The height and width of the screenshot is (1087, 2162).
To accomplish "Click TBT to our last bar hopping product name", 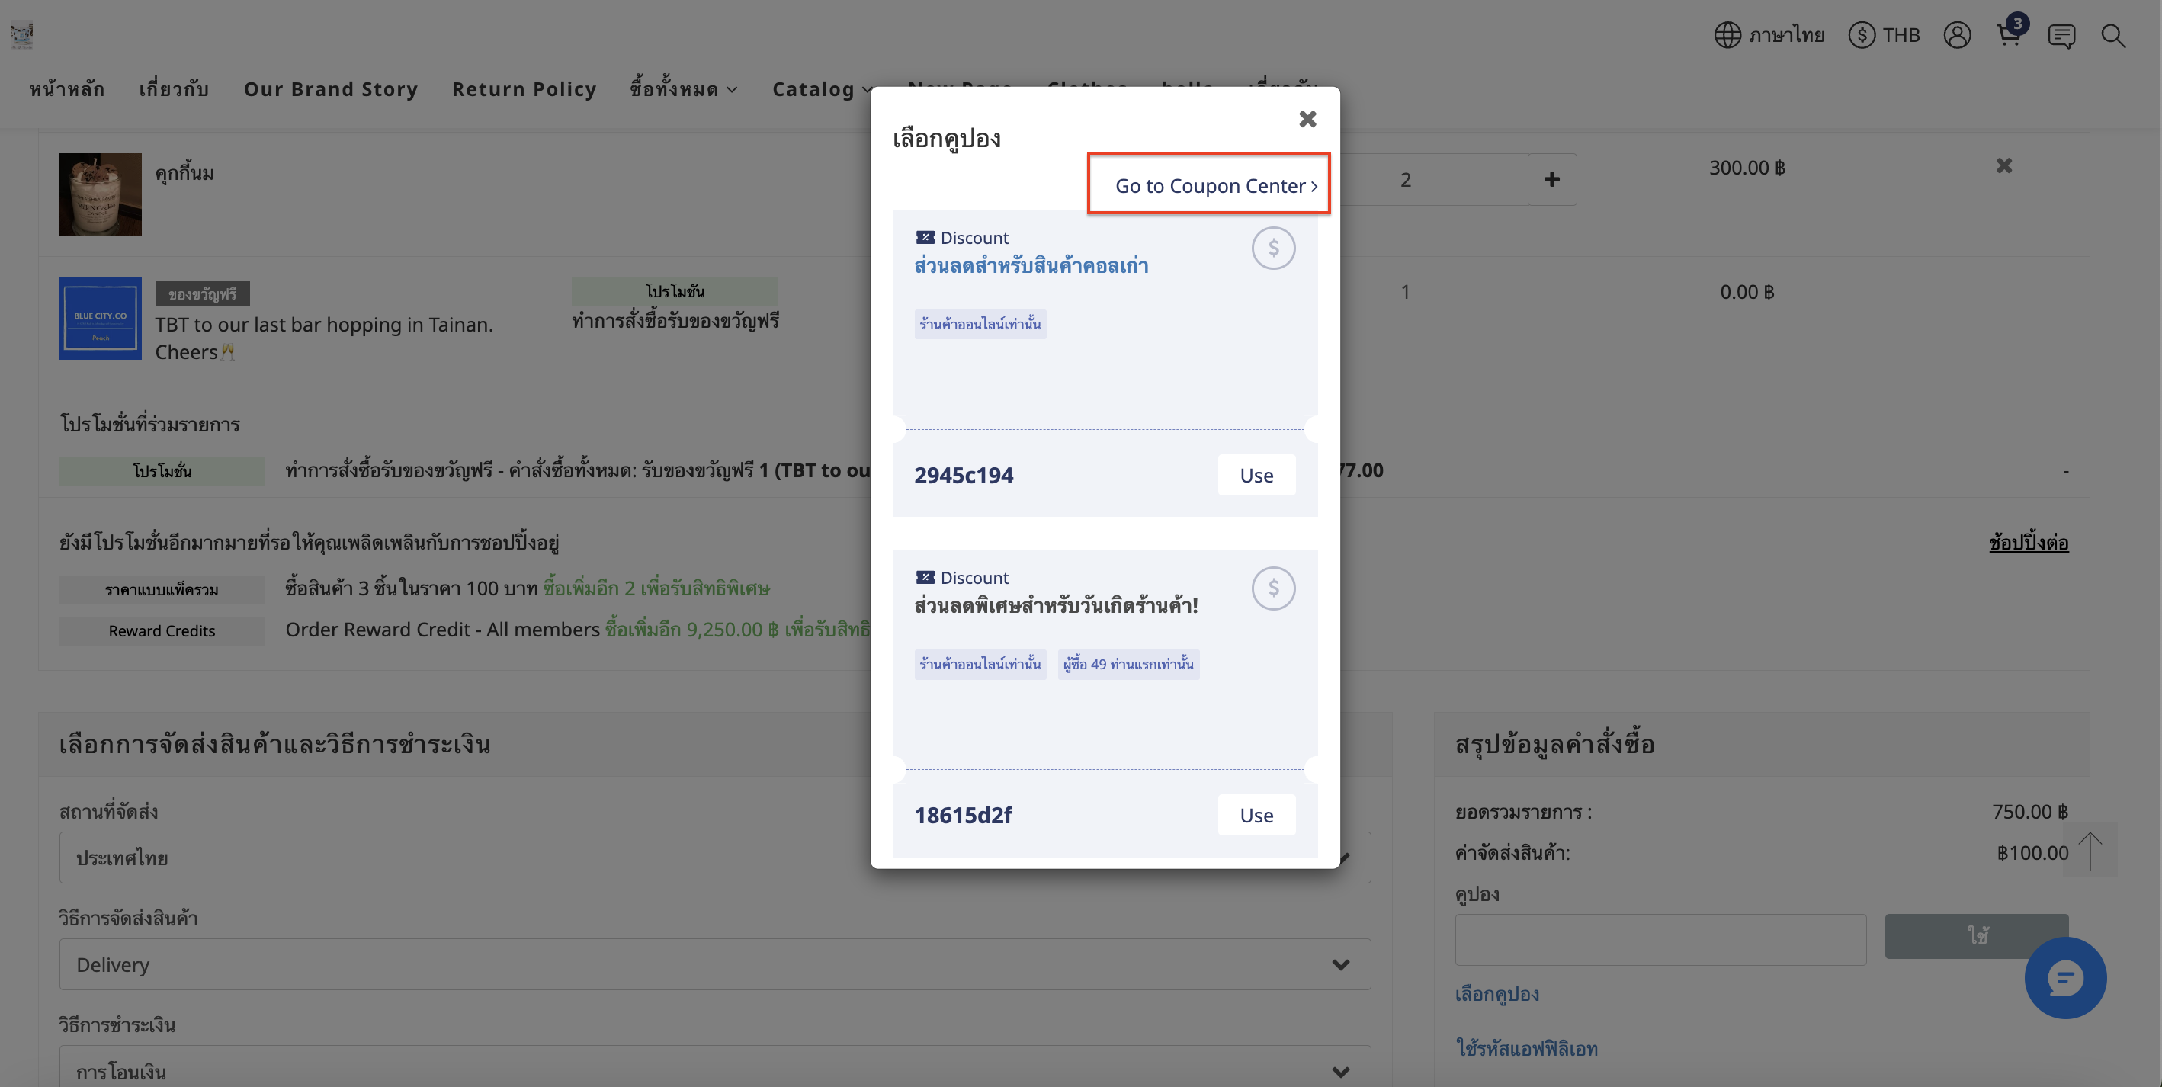I will pyautogui.click(x=323, y=338).
